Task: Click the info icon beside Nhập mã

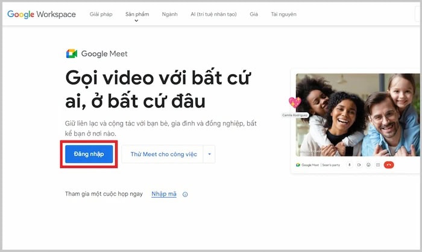Action: [x=185, y=194]
